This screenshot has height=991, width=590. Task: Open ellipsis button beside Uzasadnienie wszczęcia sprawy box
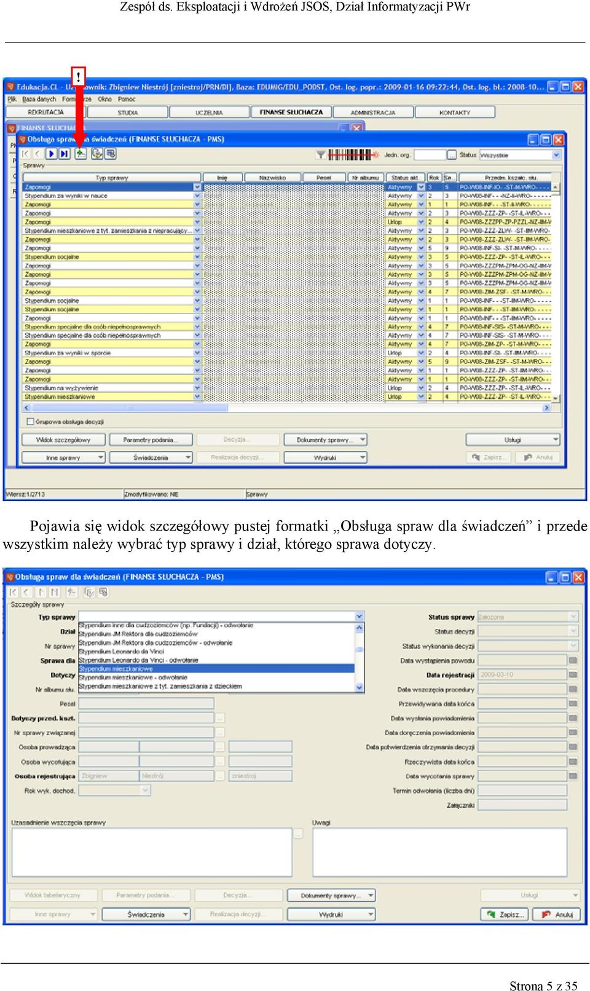(x=299, y=834)
